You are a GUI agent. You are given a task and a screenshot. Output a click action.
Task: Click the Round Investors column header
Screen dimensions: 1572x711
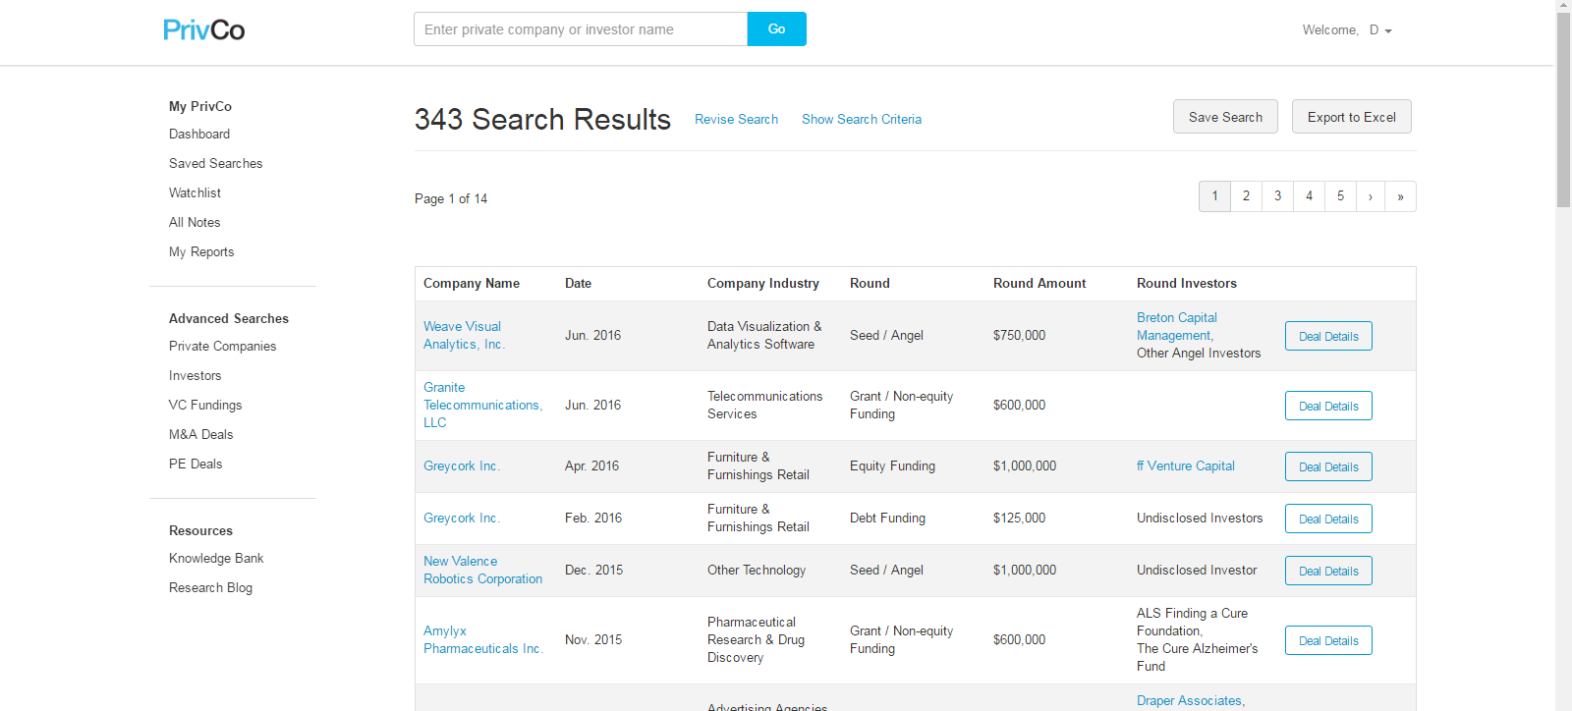click(1187, 283)
